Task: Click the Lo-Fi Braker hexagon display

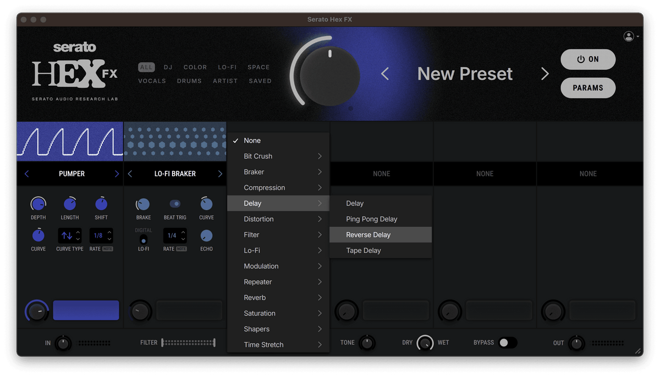Action: tap(175, 142)
